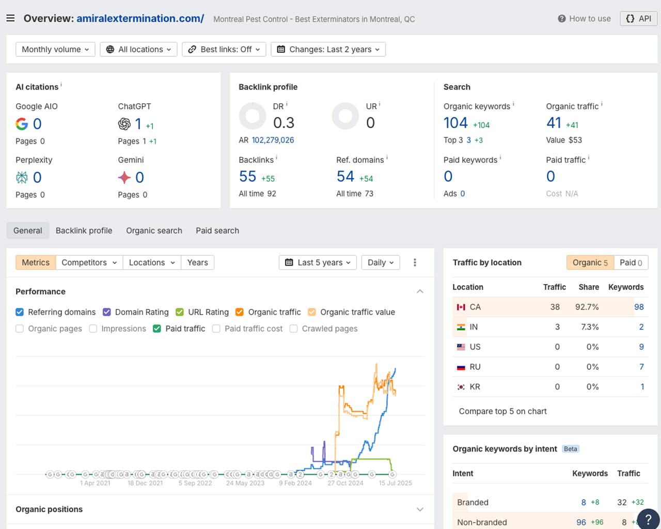
Task: Click the Gemini star icon
Action: pos(124,178)
